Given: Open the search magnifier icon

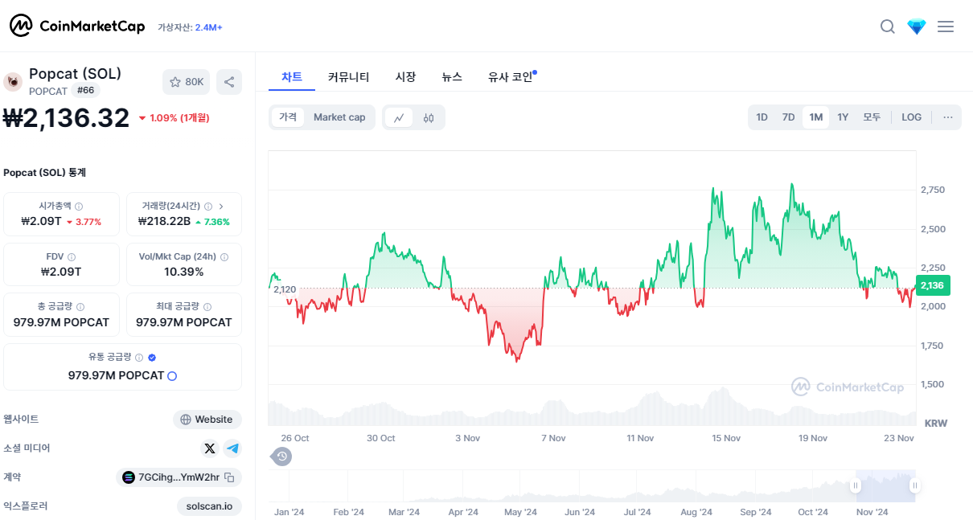Looking at the screenshot, I should tap(888, 27).
